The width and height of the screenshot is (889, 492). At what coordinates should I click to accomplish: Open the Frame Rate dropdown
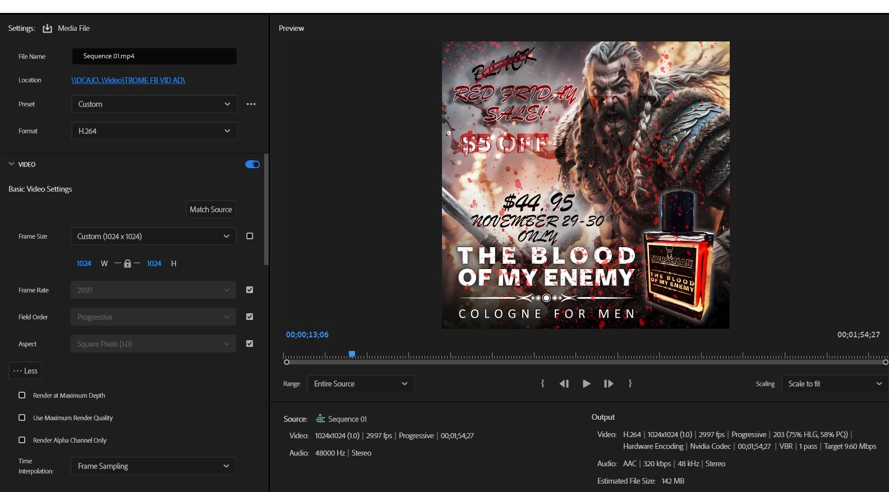click(153, 290)
